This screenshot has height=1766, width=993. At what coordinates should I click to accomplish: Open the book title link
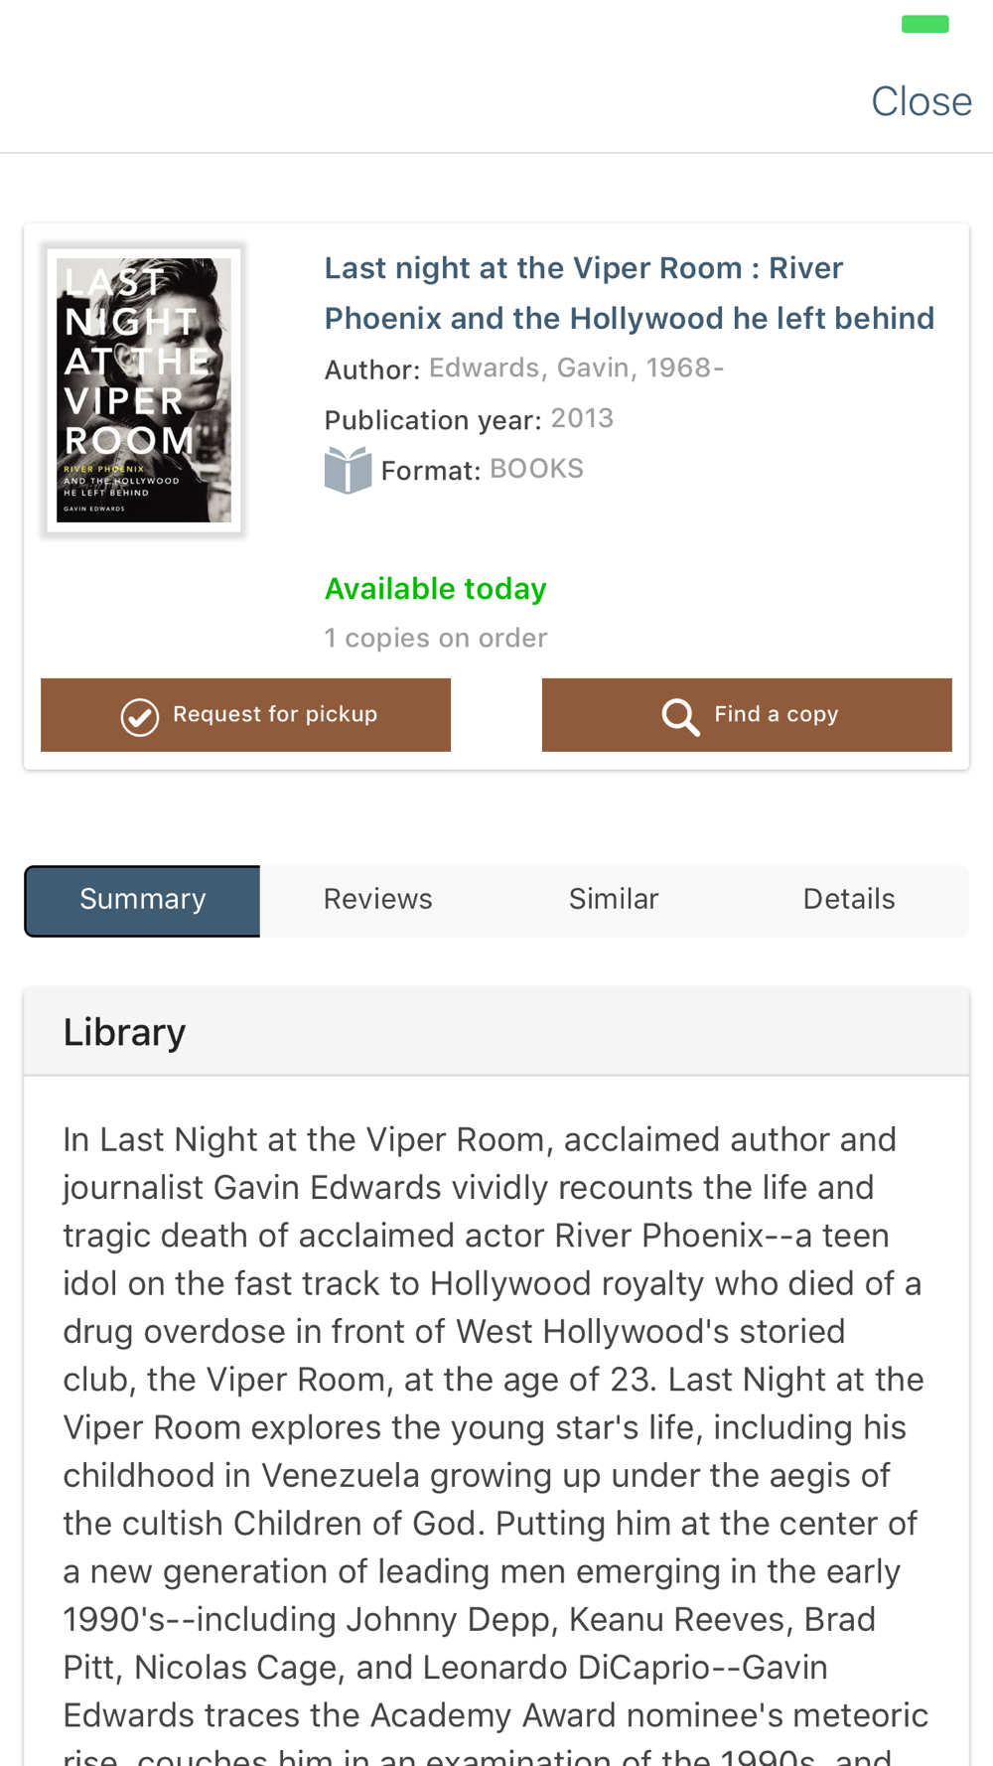click(x=630, y=293)
